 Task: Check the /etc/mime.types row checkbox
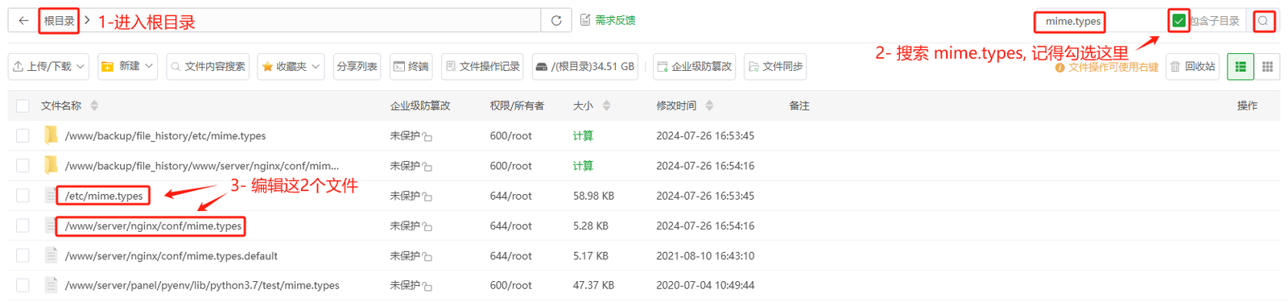(23, 196)
